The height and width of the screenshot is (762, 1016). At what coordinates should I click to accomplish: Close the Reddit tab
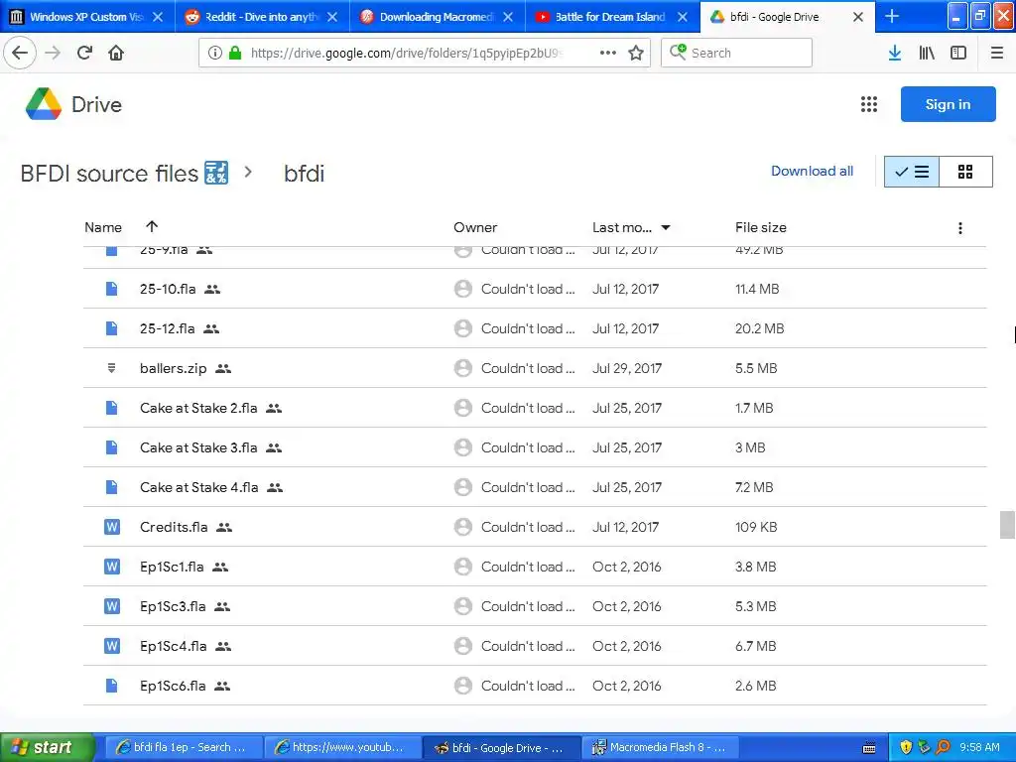pyautogui.click(x=332, y=17)
